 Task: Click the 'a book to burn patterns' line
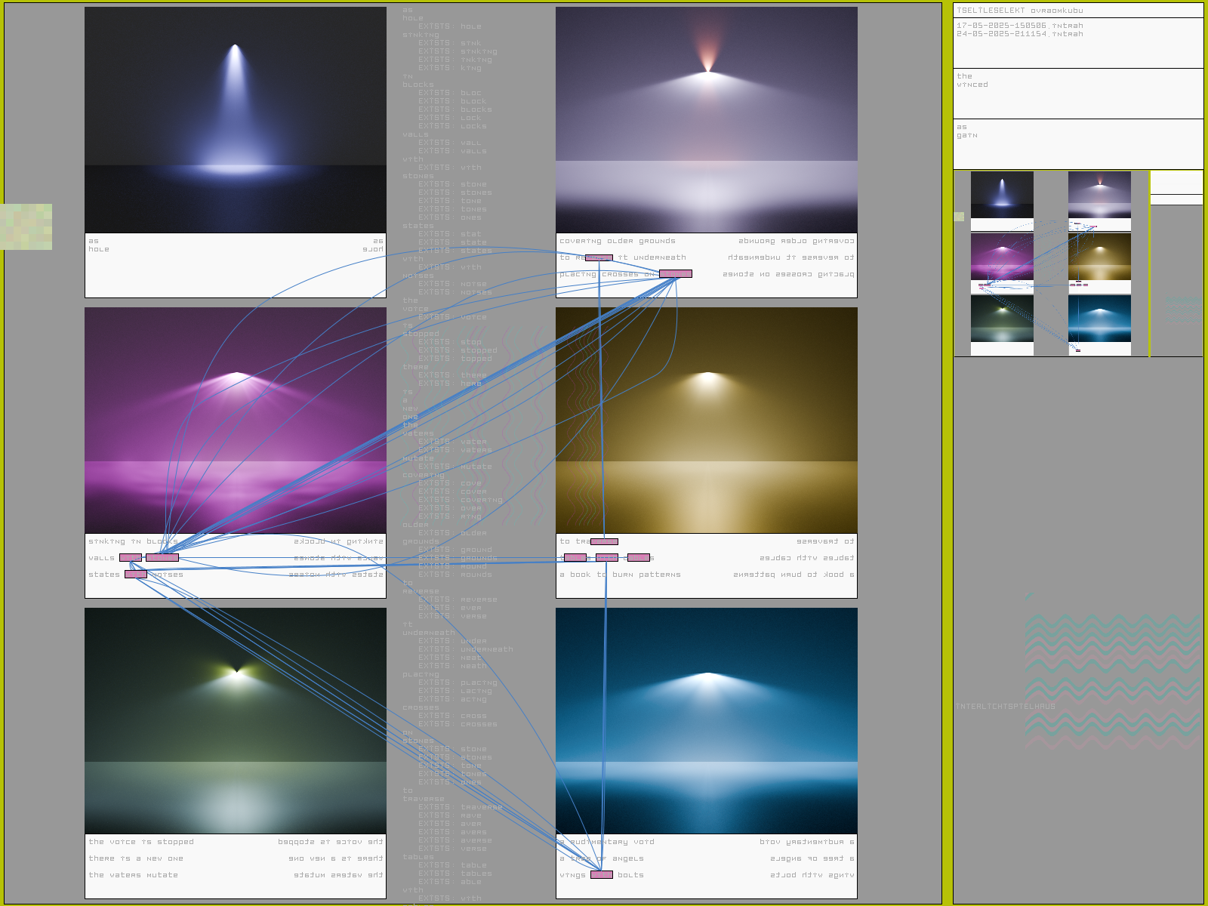(x=620, y=575)
